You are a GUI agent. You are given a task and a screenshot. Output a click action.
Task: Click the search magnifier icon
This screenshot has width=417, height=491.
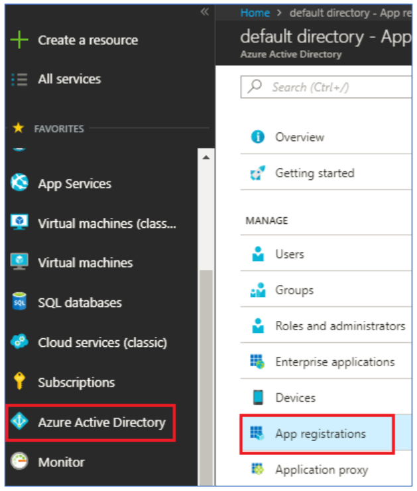coord(255,86)
